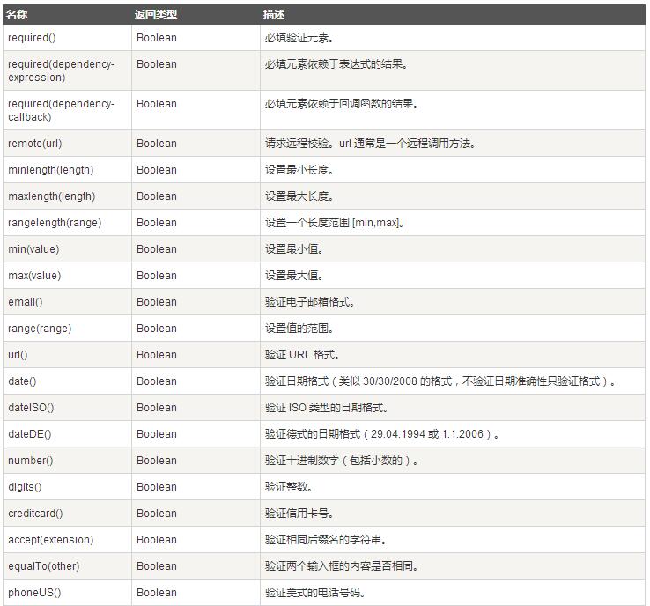
Task: Click description 验证信用卡号。
Action: click(x=299, y=514)
